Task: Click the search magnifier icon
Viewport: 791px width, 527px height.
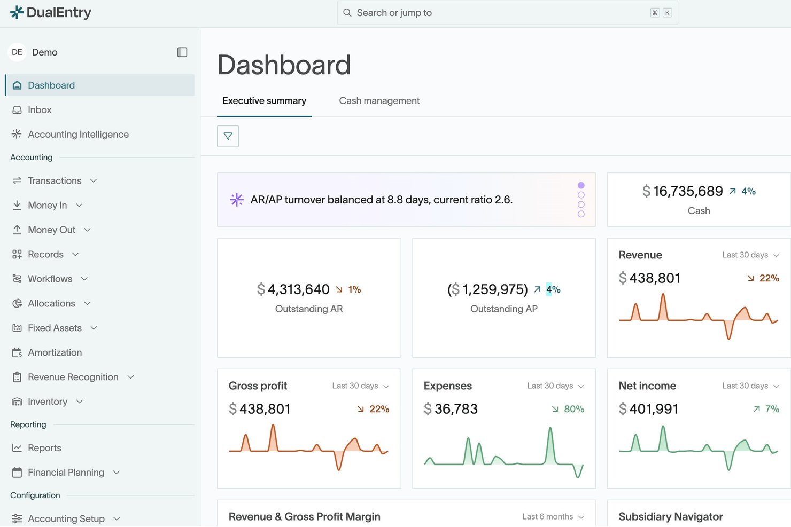Action: (x=347, y=13)
